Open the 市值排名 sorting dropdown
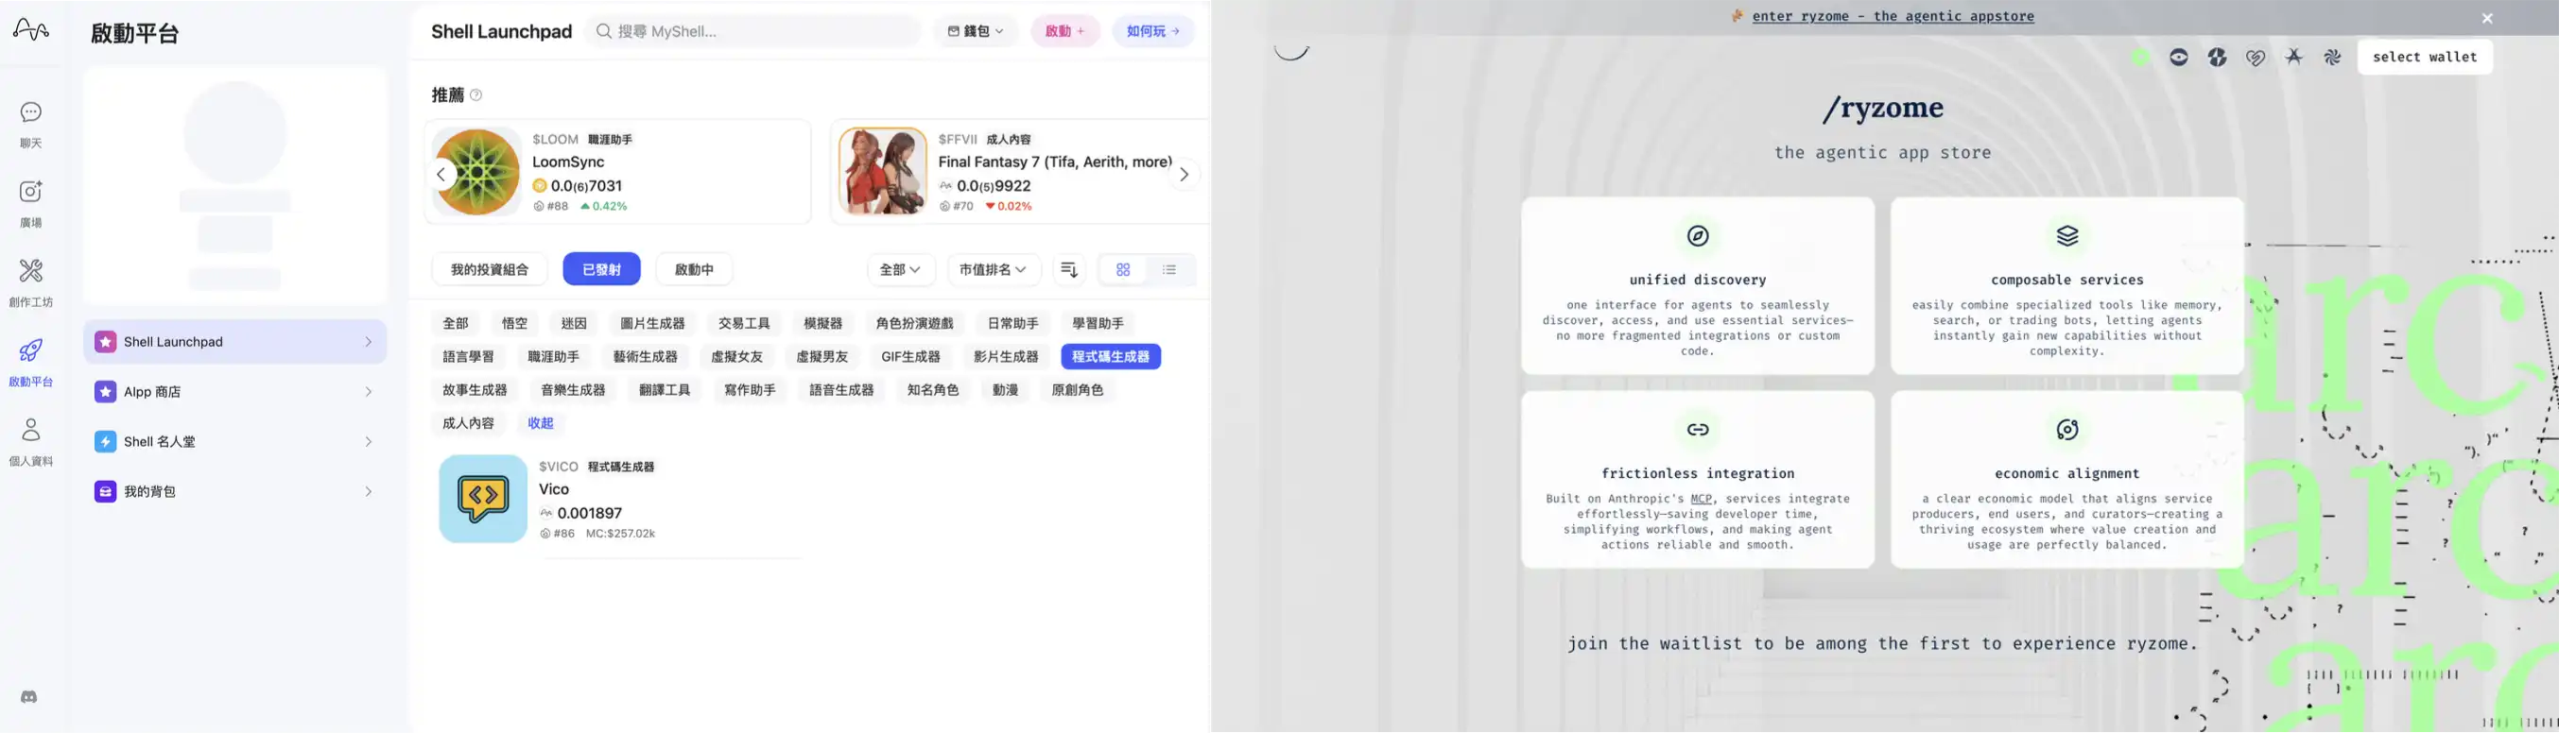 pos(992,270)
